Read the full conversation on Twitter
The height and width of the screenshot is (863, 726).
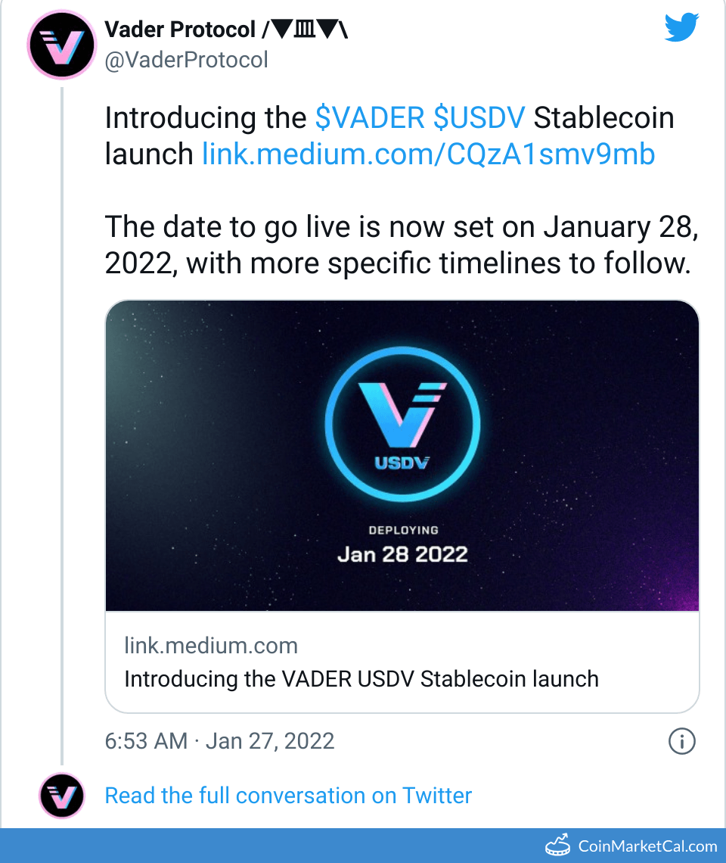tap(288, 796)
